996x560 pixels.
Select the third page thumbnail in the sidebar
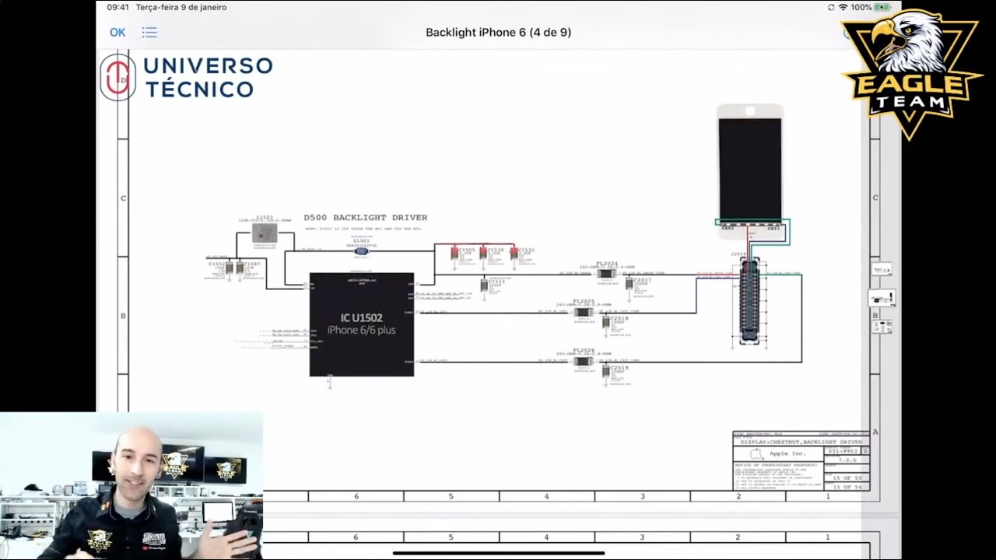point(882,327)
